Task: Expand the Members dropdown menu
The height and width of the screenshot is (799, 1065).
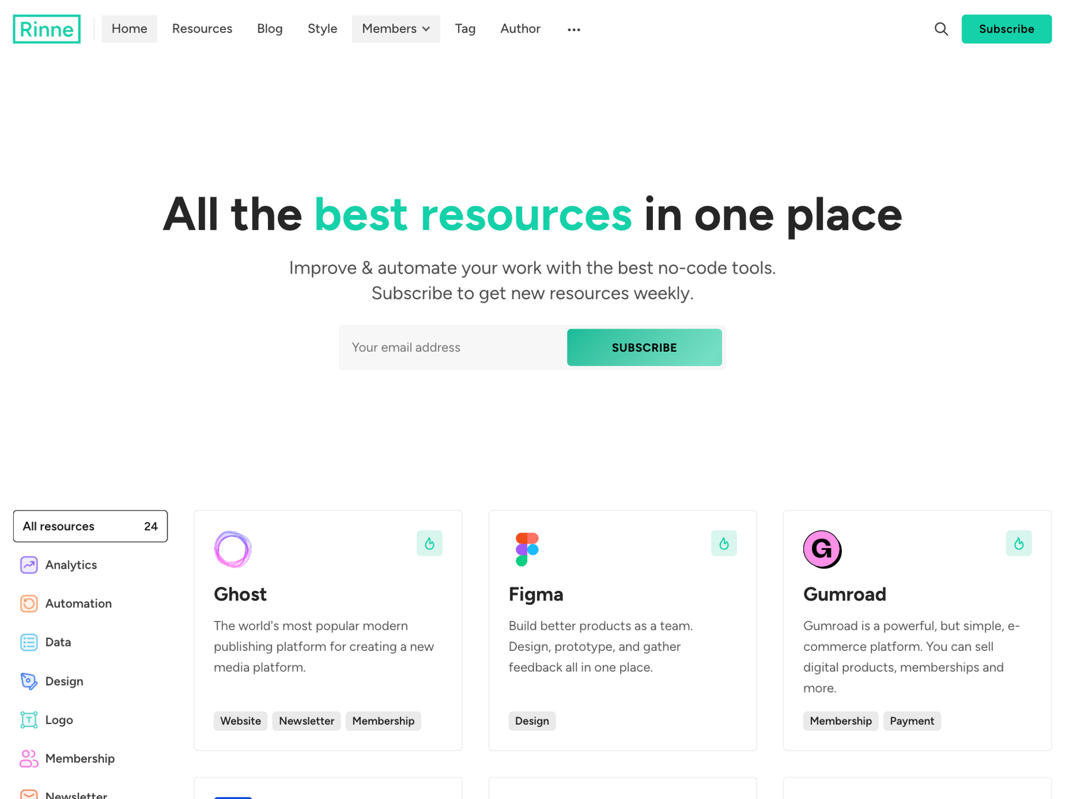Action: pyautogui.click(x=396, y=28)
